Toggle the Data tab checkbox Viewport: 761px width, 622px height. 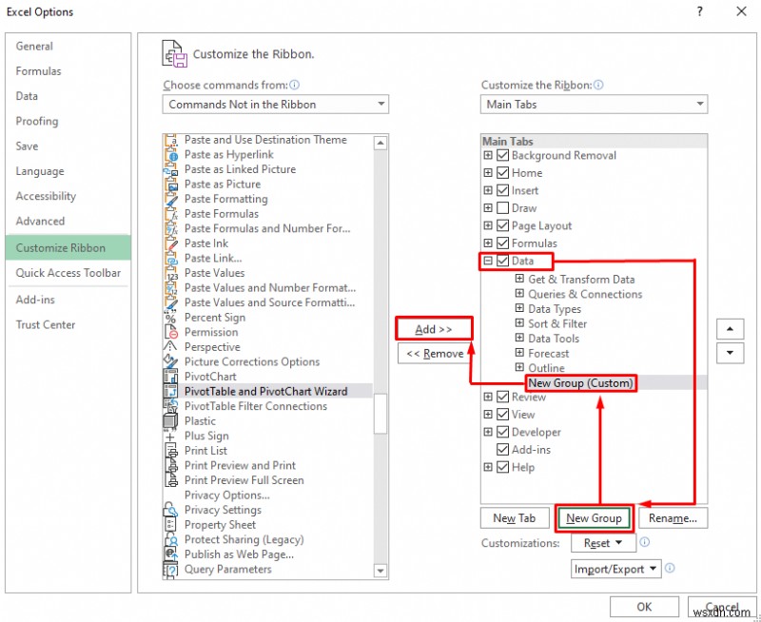click(503, 261)
